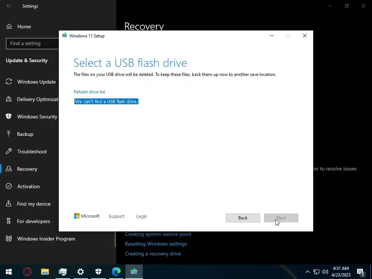This screenshot has width=372, height=279.
Task: Click the For developers tools icon
Action: 9,221
